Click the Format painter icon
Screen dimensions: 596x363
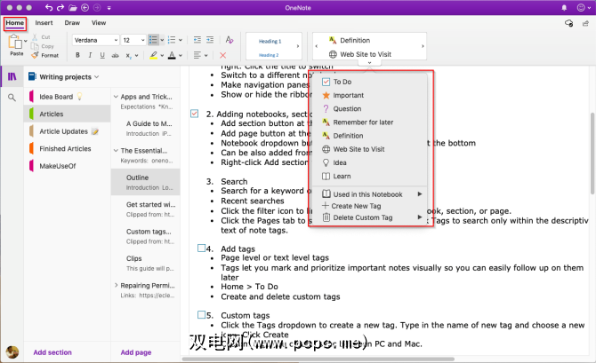click(x=33, y=55)
